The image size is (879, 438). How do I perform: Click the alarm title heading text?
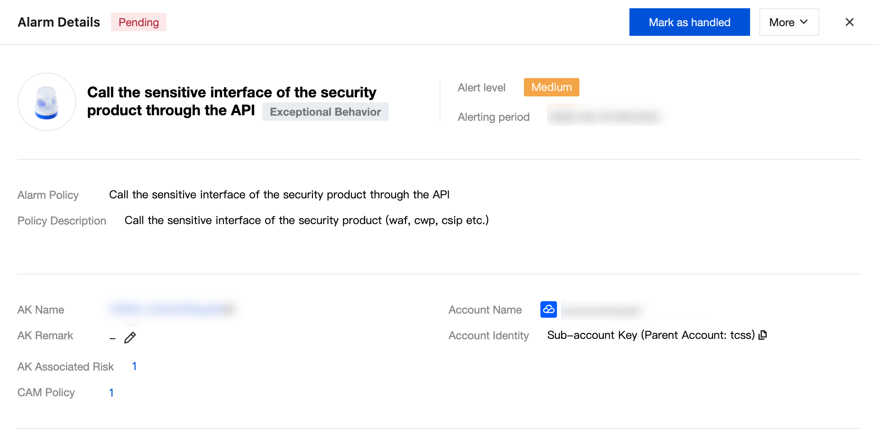click(x=232, y=93)
